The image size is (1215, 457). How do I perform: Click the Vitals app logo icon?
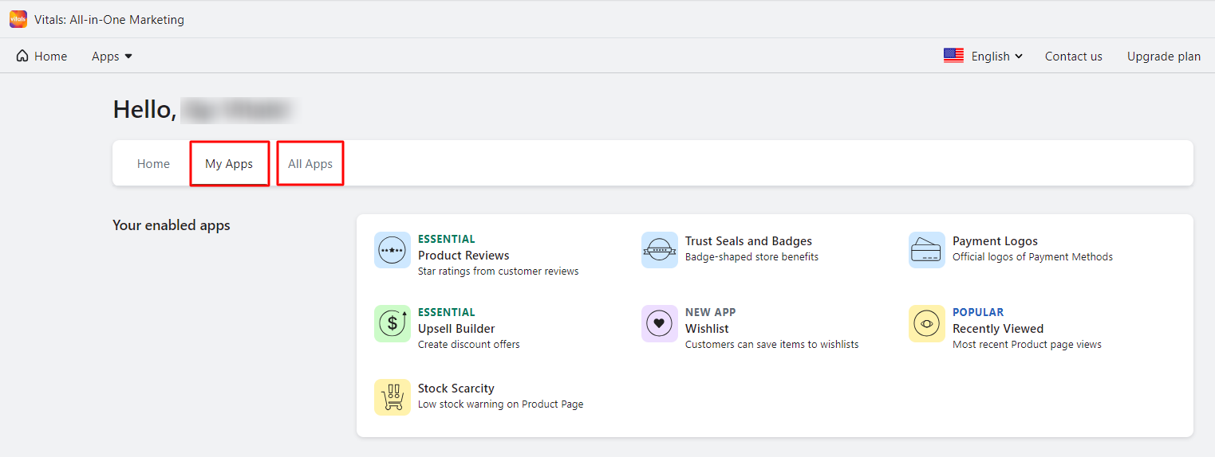pyautogui.click(x=18, y=19)
